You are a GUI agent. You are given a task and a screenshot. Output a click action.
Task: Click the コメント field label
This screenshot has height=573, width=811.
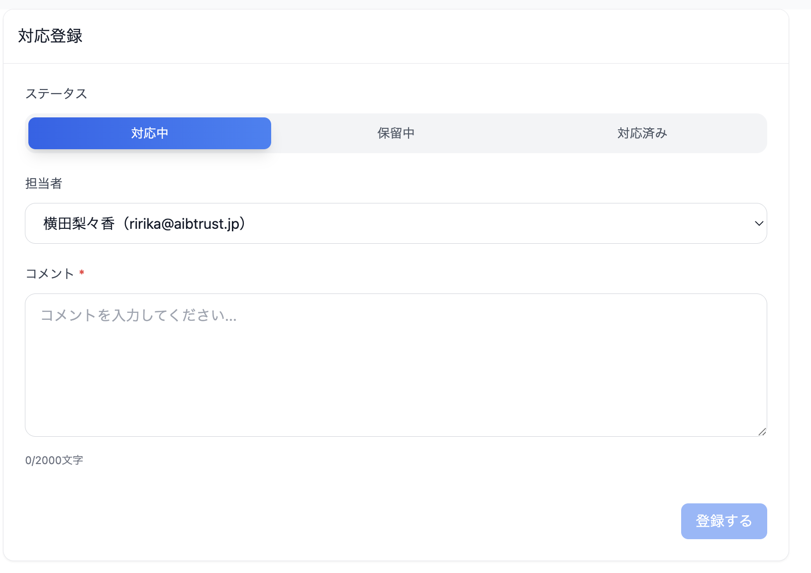pos(50,273)
